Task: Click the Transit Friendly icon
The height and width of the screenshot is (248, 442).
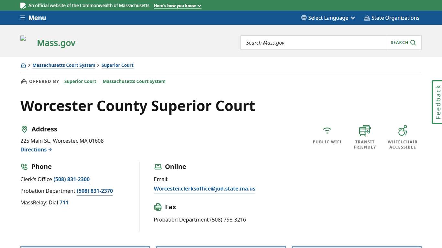Action: [x=365, y=130]
